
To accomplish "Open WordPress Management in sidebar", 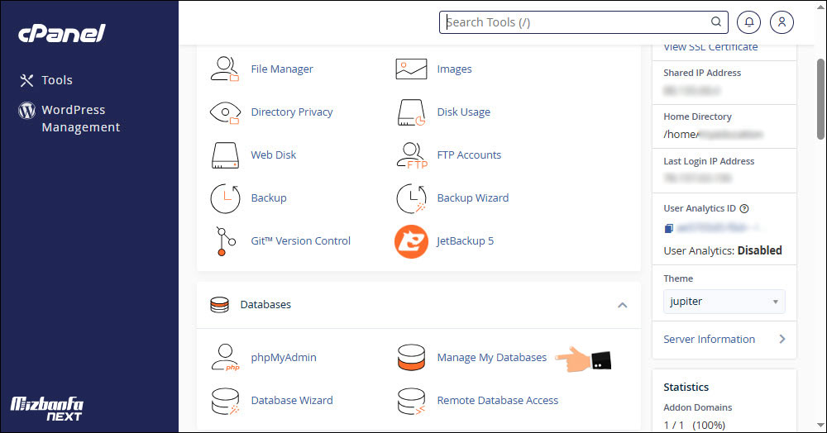I will click(81, 118).
